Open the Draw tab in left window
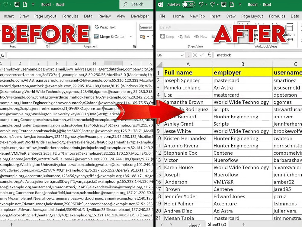 pos(24,16)
